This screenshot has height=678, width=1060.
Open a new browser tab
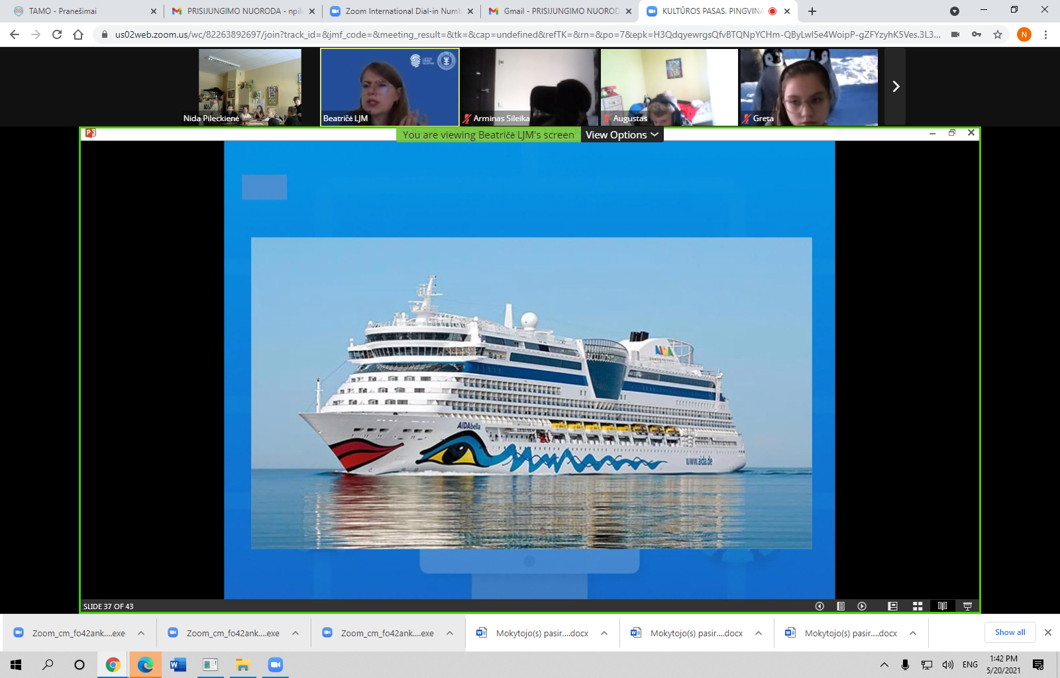click(812, 11)
